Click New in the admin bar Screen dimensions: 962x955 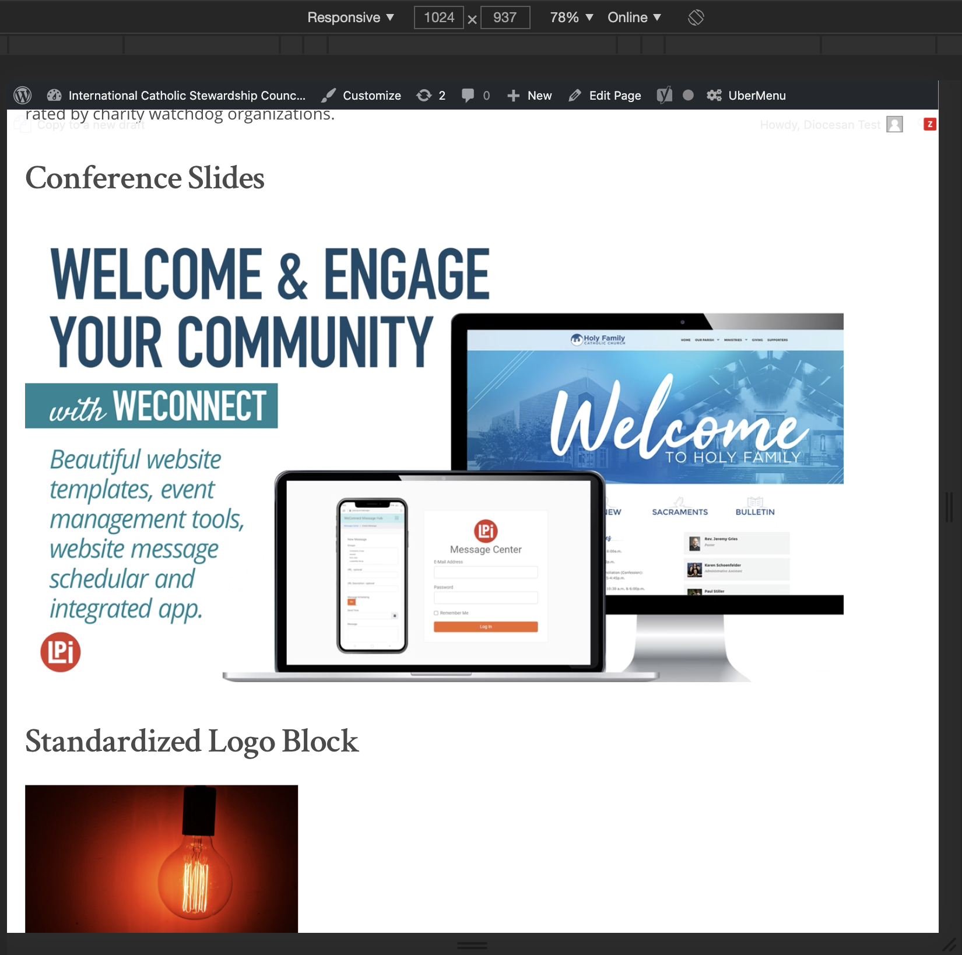pos(529,96)
